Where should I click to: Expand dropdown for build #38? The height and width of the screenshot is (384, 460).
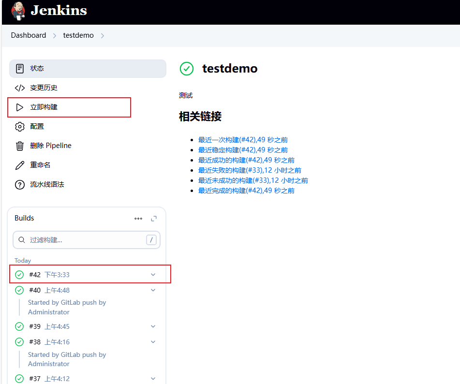153,342
